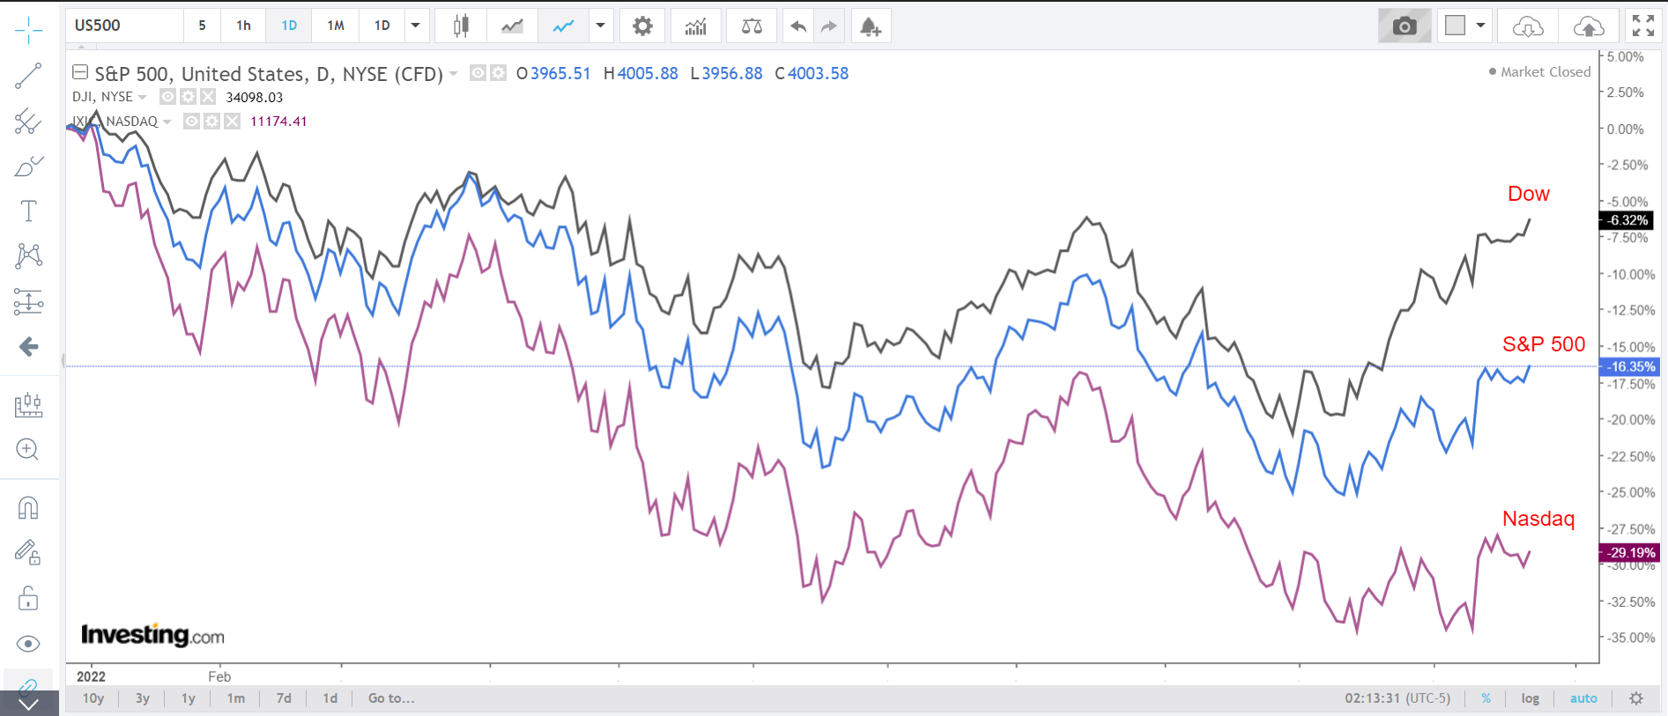The height and width of the screenshot is (716, 1668).
Task: Expand left sidebar bottom chevron
Action: coord(28,704)
